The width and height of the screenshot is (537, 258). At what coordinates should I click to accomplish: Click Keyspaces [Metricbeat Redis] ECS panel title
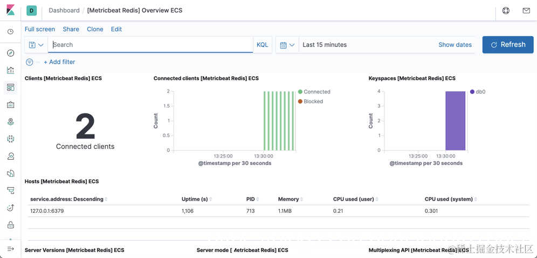coord(412,78)
